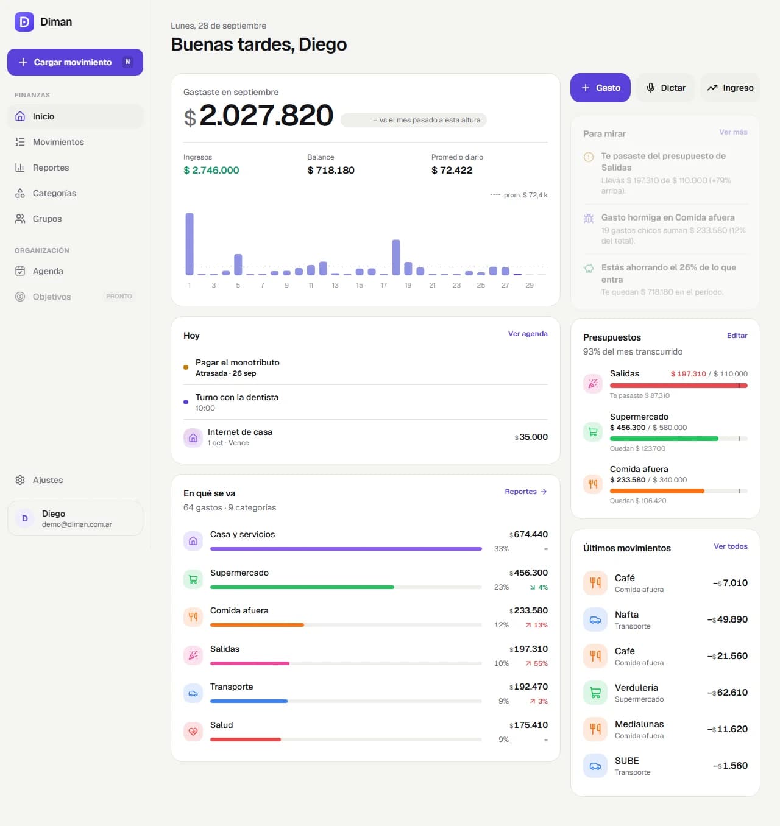The width and height of the screenshot is (780, 826).
Task: Click the Supermercado budget progress bar
Action: (679, 439)
